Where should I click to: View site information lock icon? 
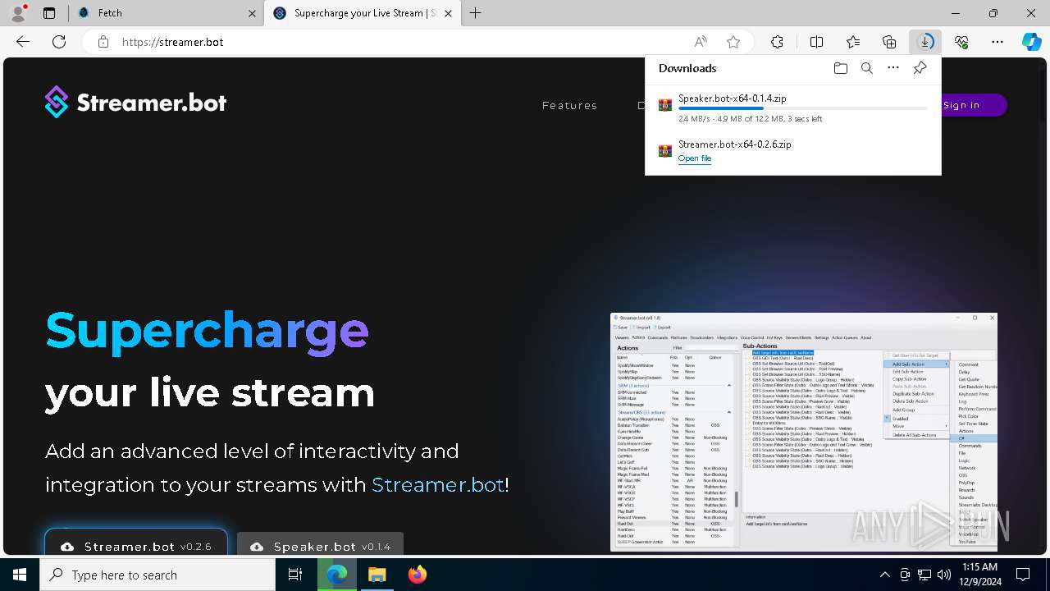tap(103, 42)
